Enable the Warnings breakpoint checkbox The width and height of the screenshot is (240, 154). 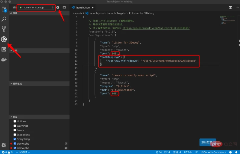pyautogui.click(x=15, y=126)
